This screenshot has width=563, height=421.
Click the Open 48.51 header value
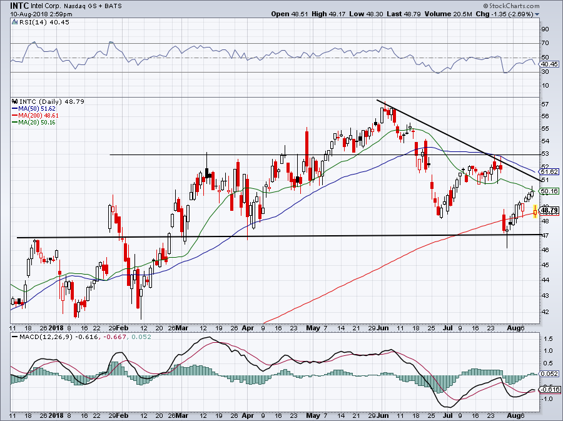290,14
